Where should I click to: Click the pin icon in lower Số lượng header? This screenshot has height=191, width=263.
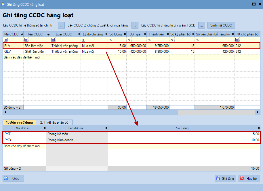(258, 128)
